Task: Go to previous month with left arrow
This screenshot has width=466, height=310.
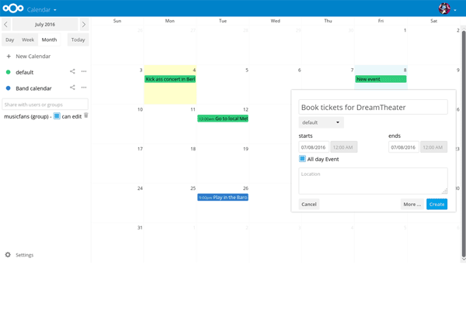Action: pos(6,25)
